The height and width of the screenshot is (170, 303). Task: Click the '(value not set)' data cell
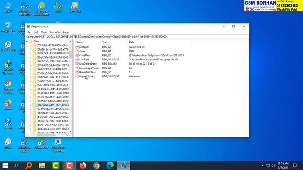click(137, 47)
